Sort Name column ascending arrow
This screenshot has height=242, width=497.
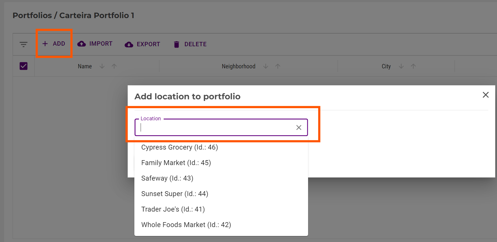pos(114,66)
